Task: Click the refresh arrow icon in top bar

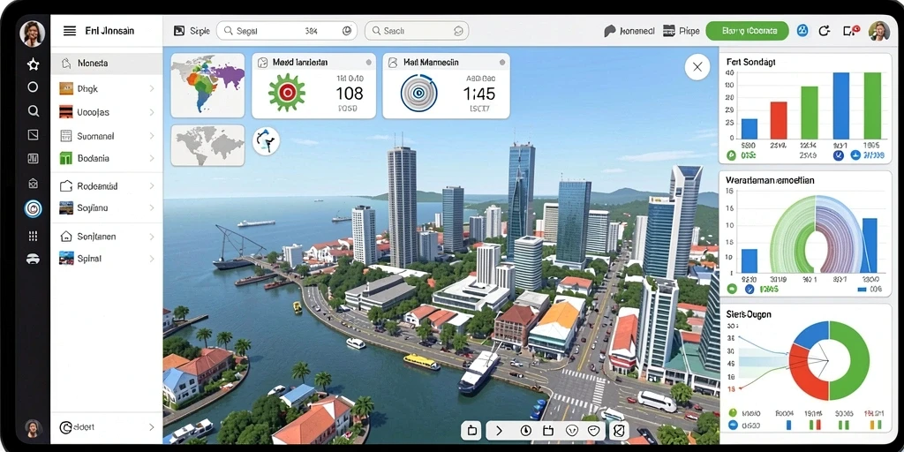Action: click(824, 31)
